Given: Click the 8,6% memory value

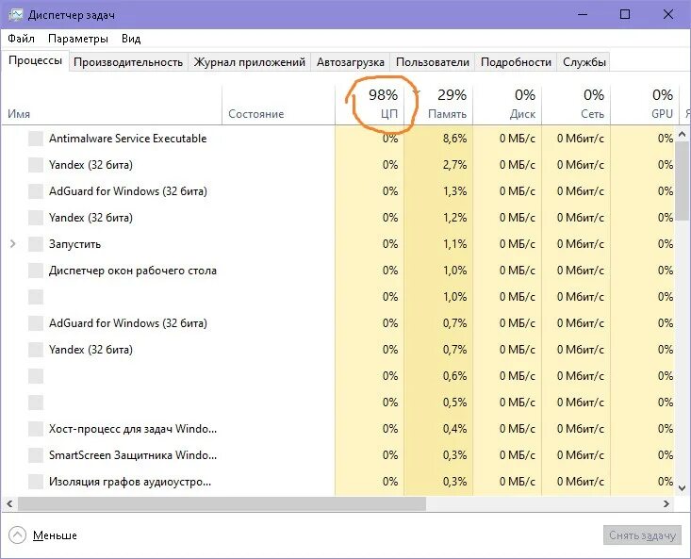Looking at the screenshot, I should [454, 139].
